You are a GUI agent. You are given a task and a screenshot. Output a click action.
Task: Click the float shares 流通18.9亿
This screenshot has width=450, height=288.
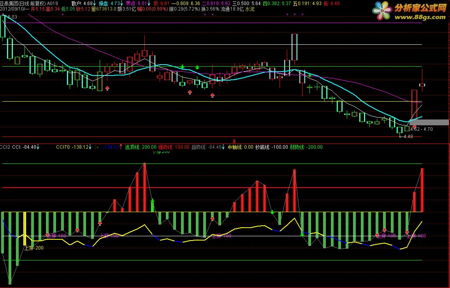(x=232, y=9)
